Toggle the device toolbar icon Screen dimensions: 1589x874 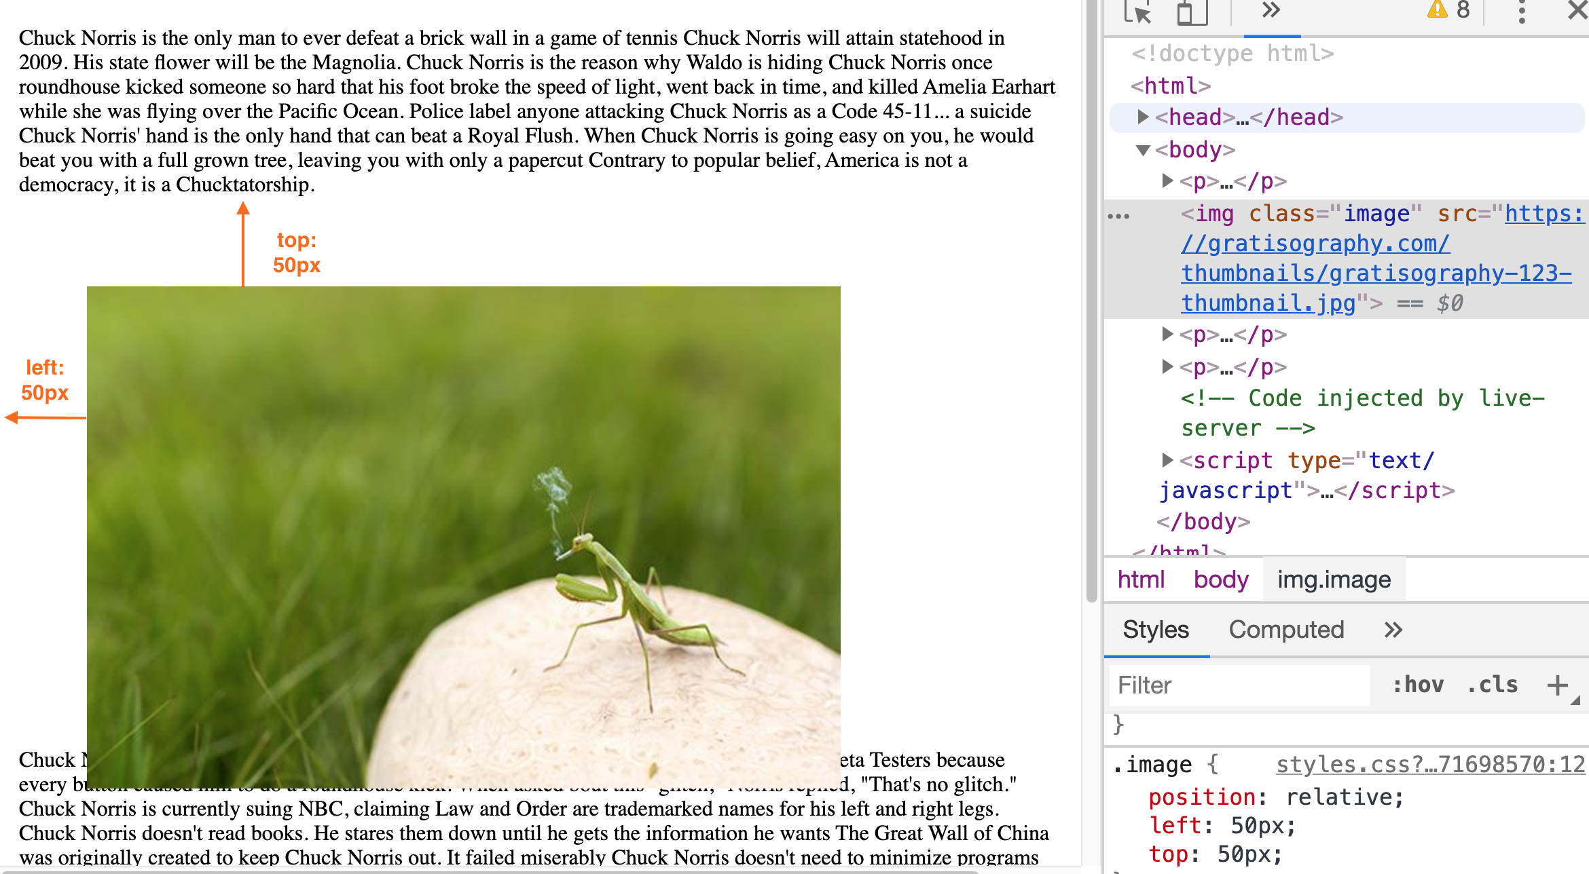tap(1192, 12)
